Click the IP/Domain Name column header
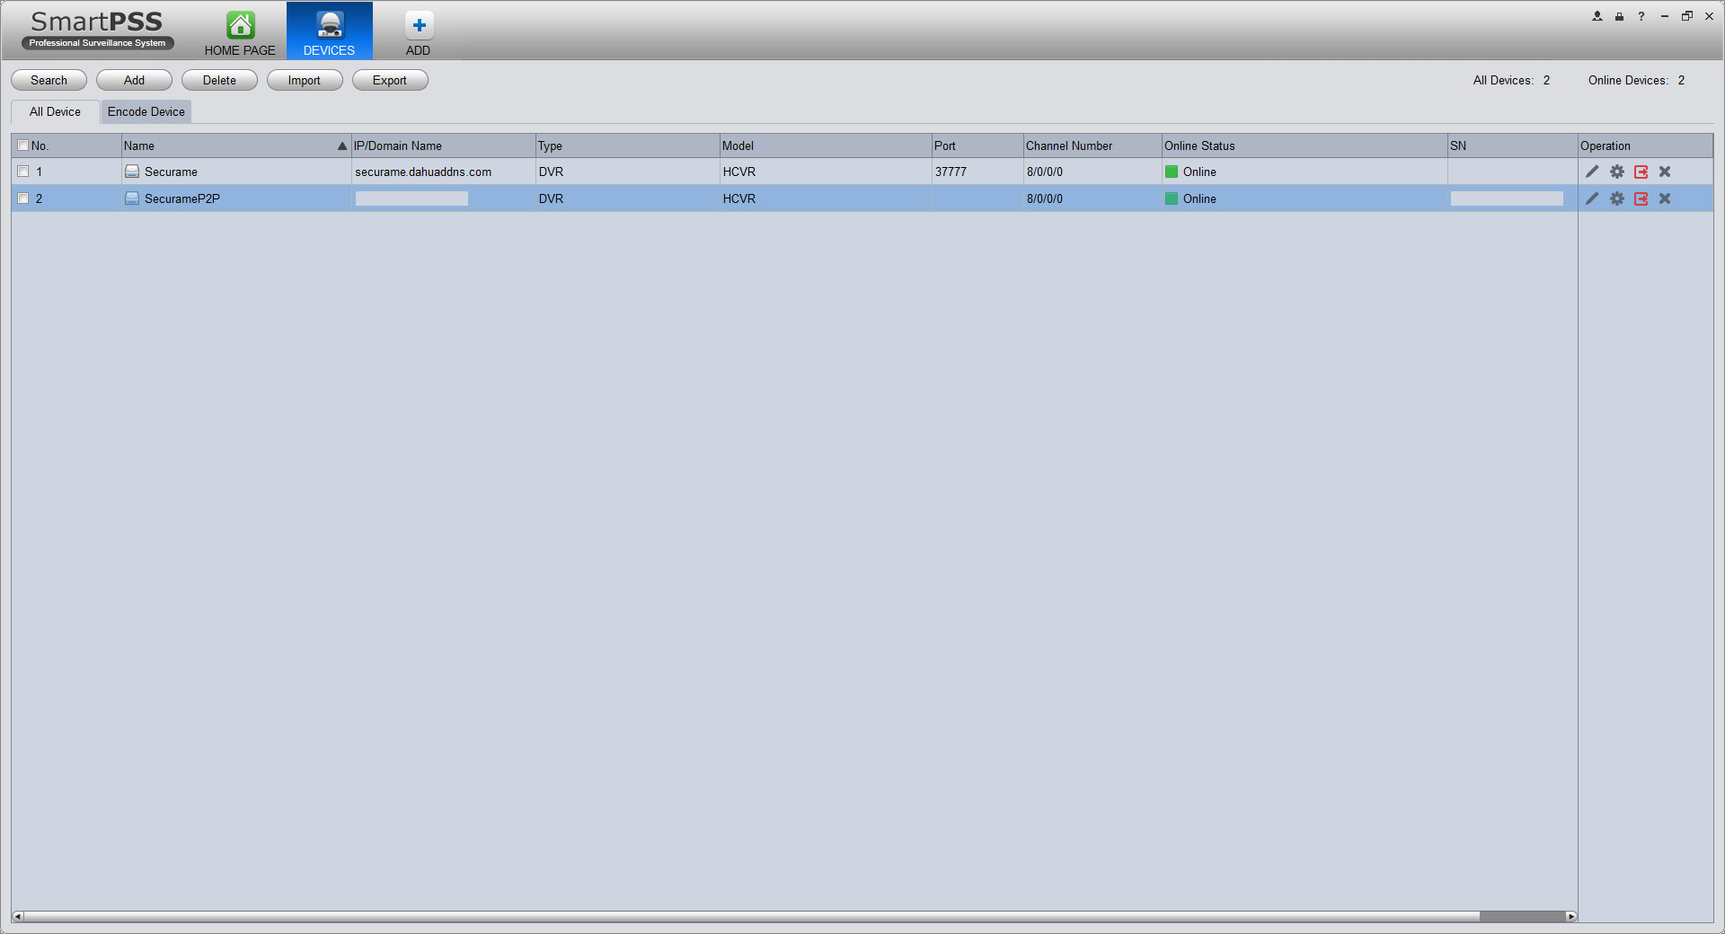 coord(443,145)
